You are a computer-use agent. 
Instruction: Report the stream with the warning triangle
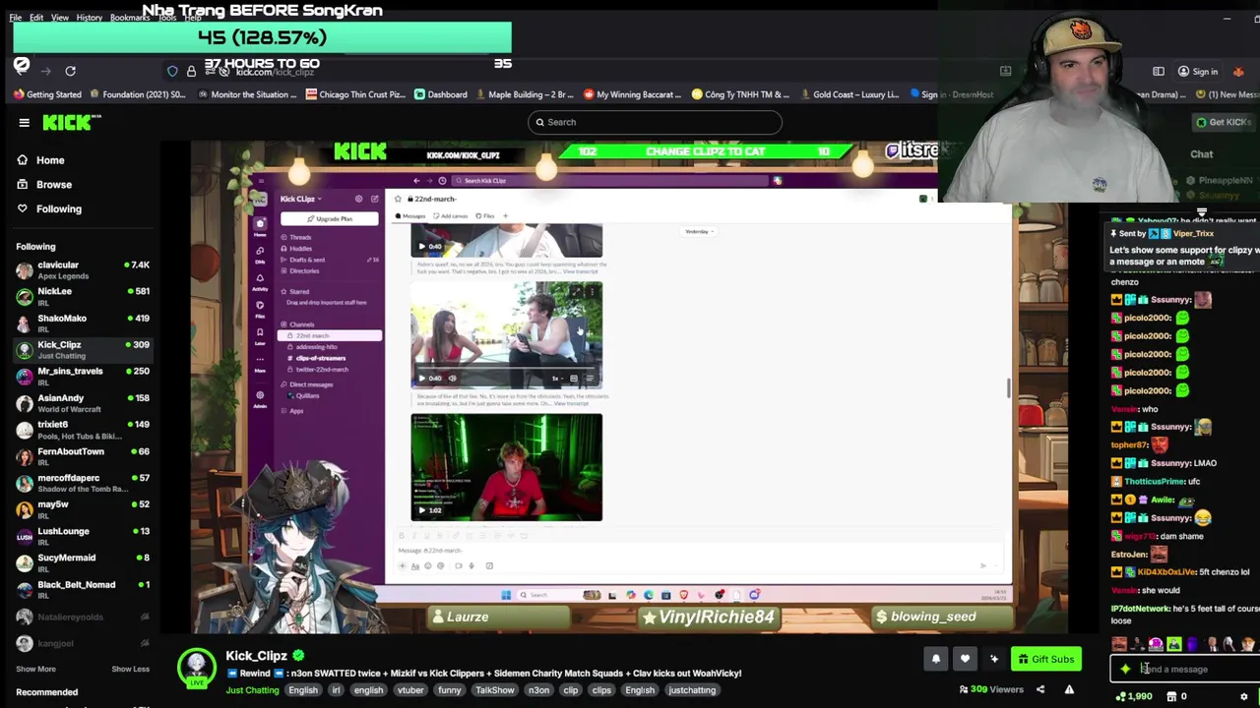click(1069, 689)
